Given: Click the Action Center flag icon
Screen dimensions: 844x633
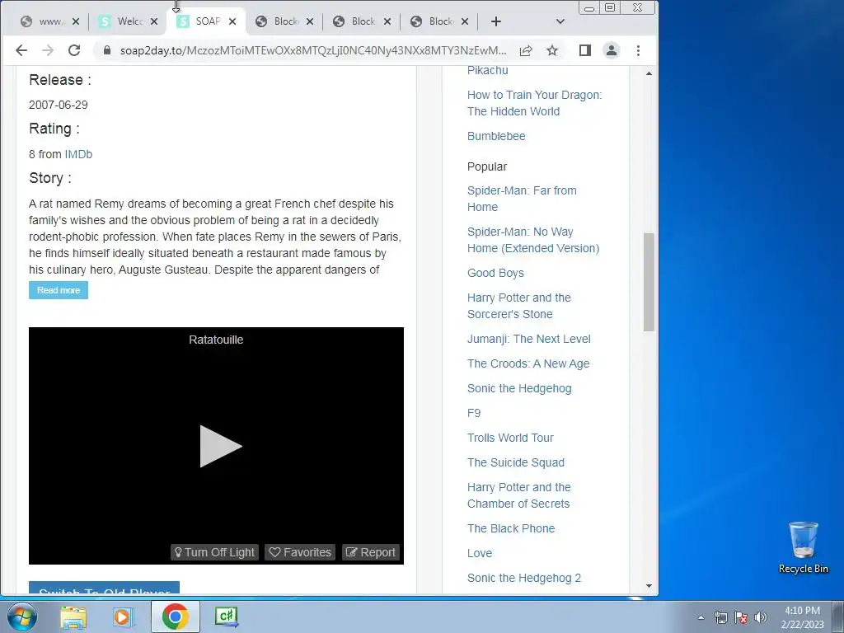Looking at the screenshot, I should 741,617.
